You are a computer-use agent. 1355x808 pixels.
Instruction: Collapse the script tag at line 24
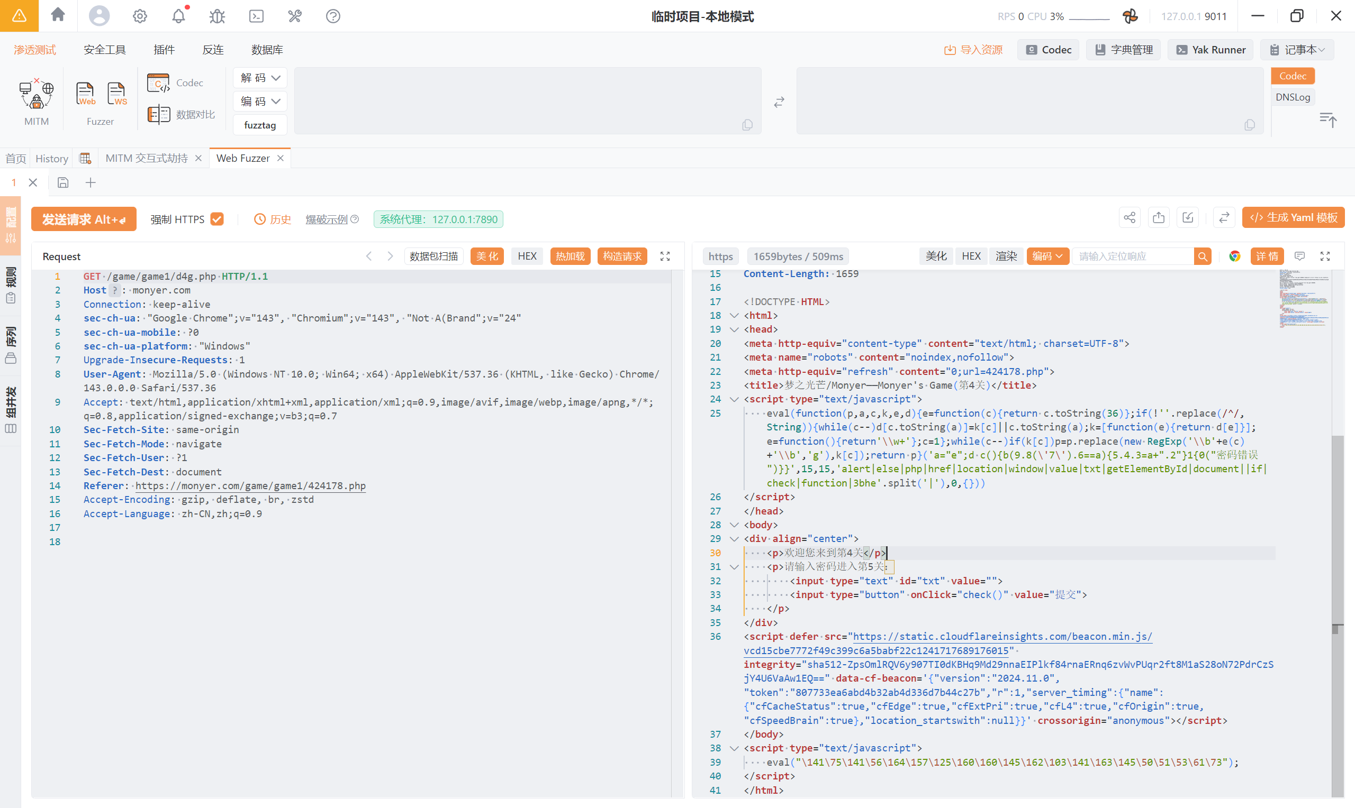tap(734, 399)
